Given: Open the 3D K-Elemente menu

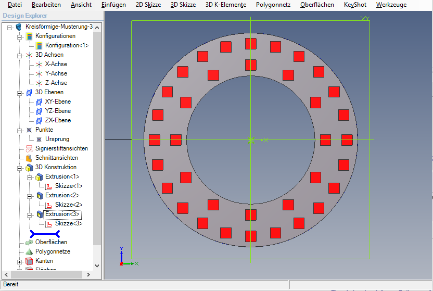Looking at the screenshot, I should [x=226, y=5].
